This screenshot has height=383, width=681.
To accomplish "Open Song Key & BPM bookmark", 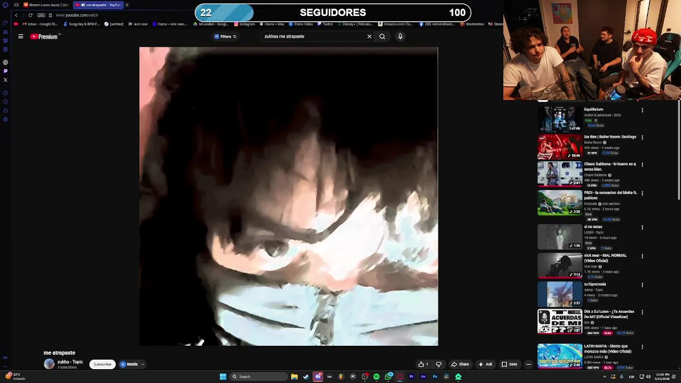I will 81,24.
